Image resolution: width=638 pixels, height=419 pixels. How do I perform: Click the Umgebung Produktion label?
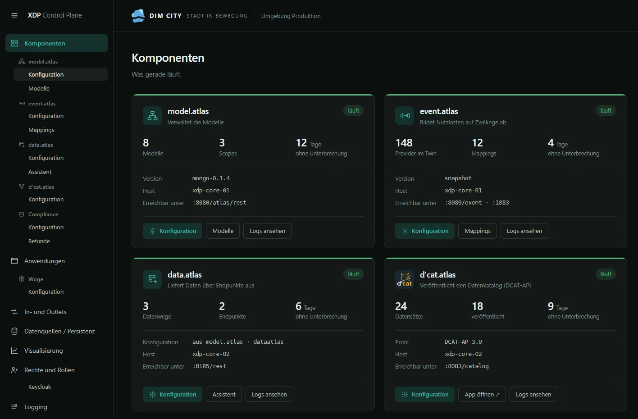(x=291, y=16)
